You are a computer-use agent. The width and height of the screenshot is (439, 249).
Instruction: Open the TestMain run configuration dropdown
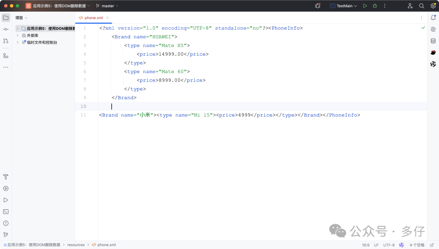point(343,6)
